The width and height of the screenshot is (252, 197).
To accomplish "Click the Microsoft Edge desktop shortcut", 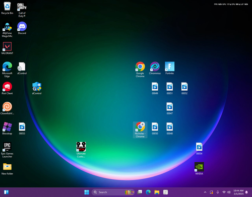I will 7,70.
